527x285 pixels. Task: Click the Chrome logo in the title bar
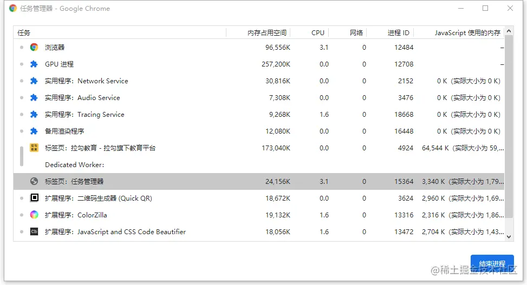tap(13, 9)
